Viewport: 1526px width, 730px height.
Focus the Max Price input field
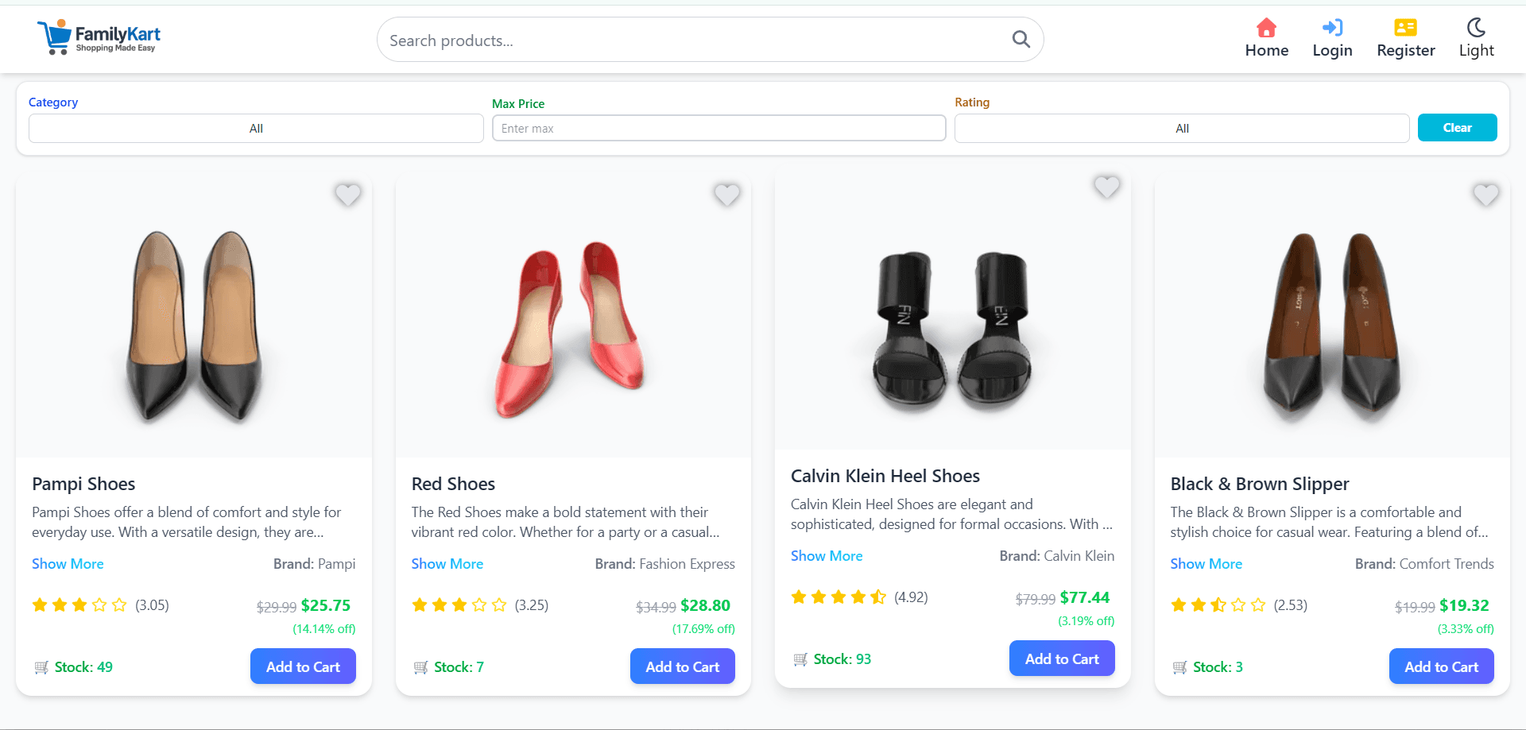(x=718, y=128)
